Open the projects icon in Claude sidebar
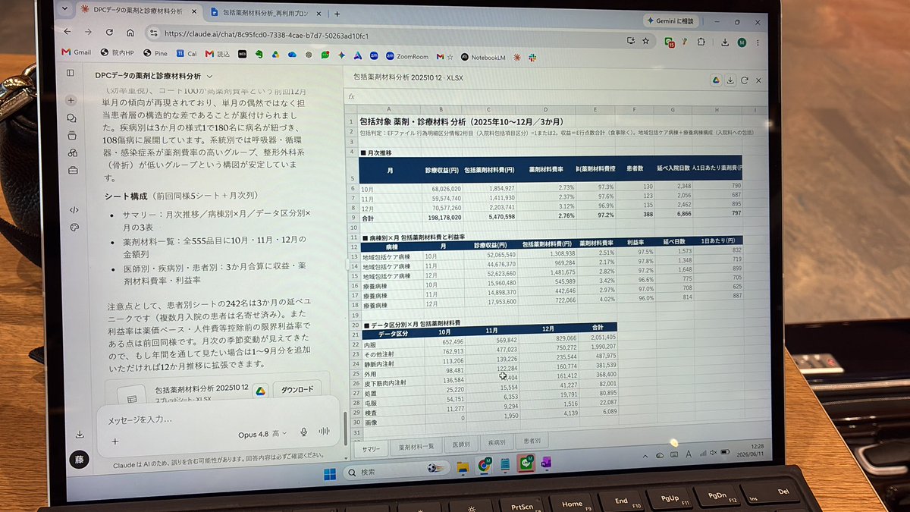Screen dimensions: 910x512 [72, 135]
